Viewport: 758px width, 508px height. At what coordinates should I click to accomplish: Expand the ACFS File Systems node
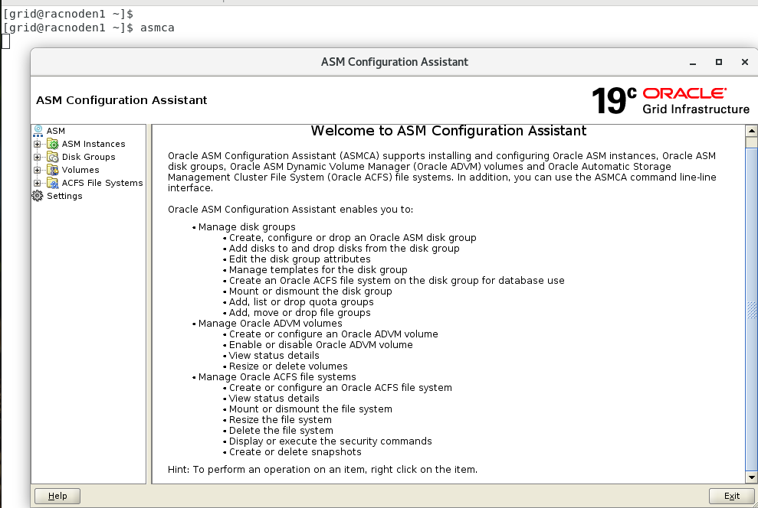pyautogui.click(x=38, y=183)
